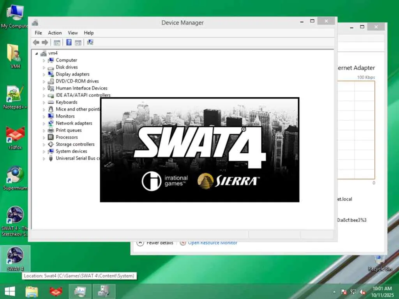Select the Print queues tree item

(69, 130)
